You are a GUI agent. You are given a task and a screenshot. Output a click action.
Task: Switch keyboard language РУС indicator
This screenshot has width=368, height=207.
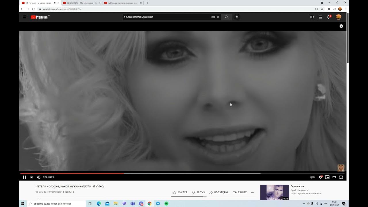point(326,204)
